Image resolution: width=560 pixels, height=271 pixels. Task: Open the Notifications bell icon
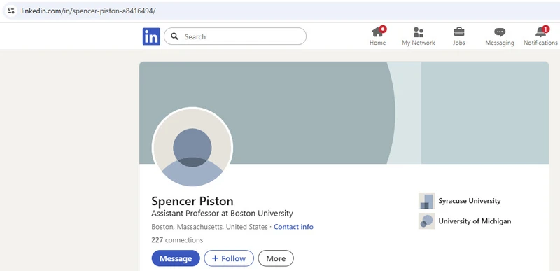pos(540,32)
